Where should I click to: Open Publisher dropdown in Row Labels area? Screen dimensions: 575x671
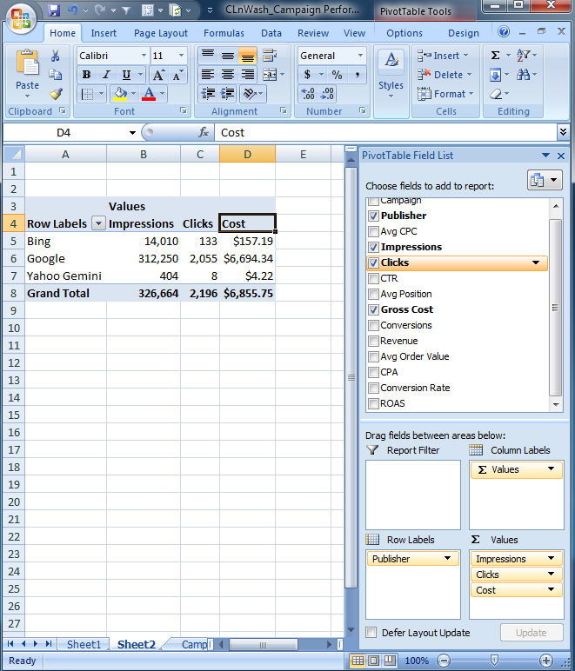447,559
